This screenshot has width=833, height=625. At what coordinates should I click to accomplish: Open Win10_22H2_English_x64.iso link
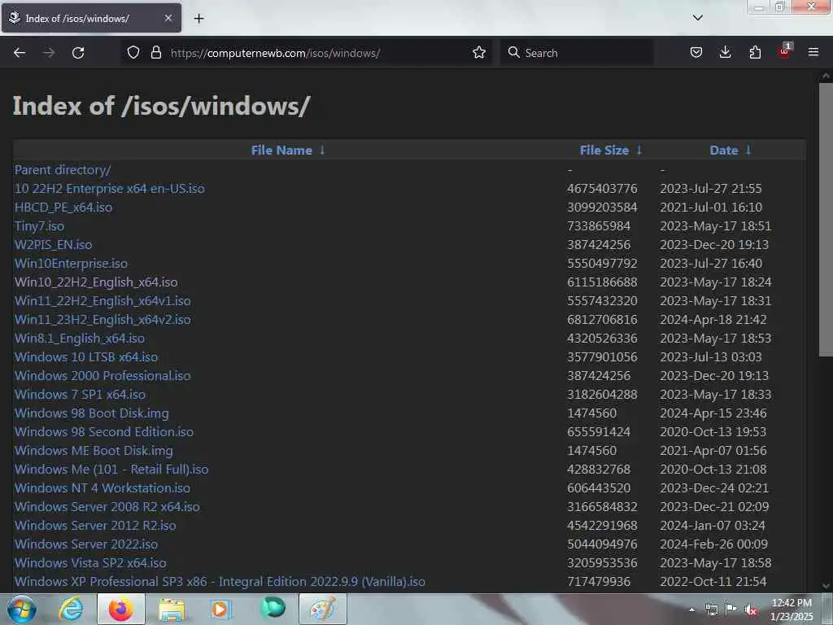[96, 282]
